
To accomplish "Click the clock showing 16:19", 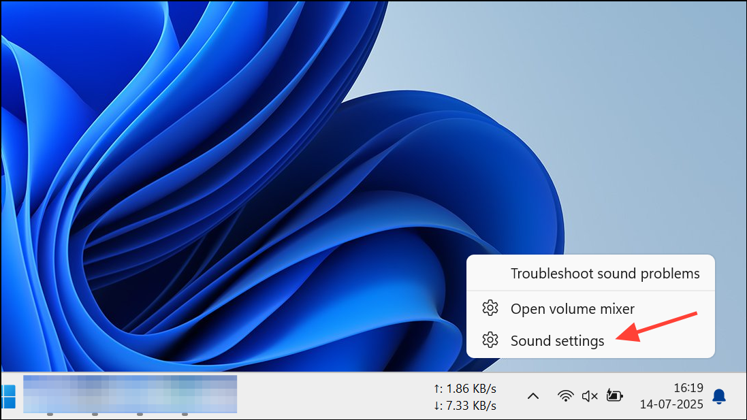I will pos(688,388).
